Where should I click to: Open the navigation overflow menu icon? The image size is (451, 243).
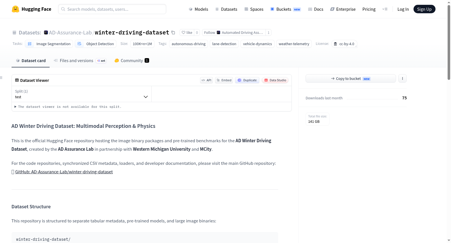click(385, 9)
